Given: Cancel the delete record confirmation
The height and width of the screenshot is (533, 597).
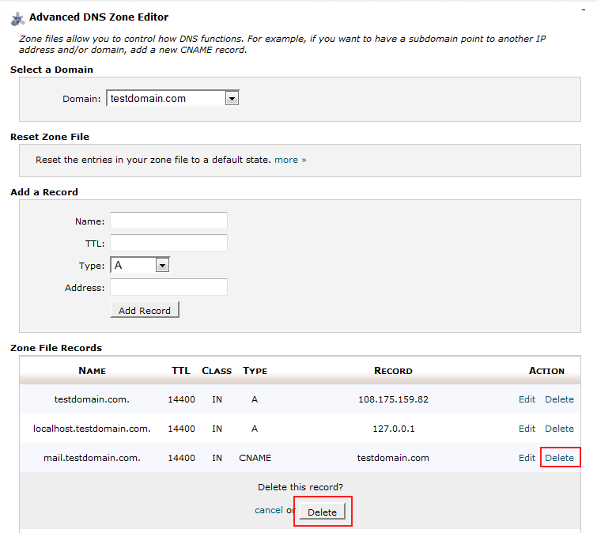Looking at the screenshot, I should 269,510.
